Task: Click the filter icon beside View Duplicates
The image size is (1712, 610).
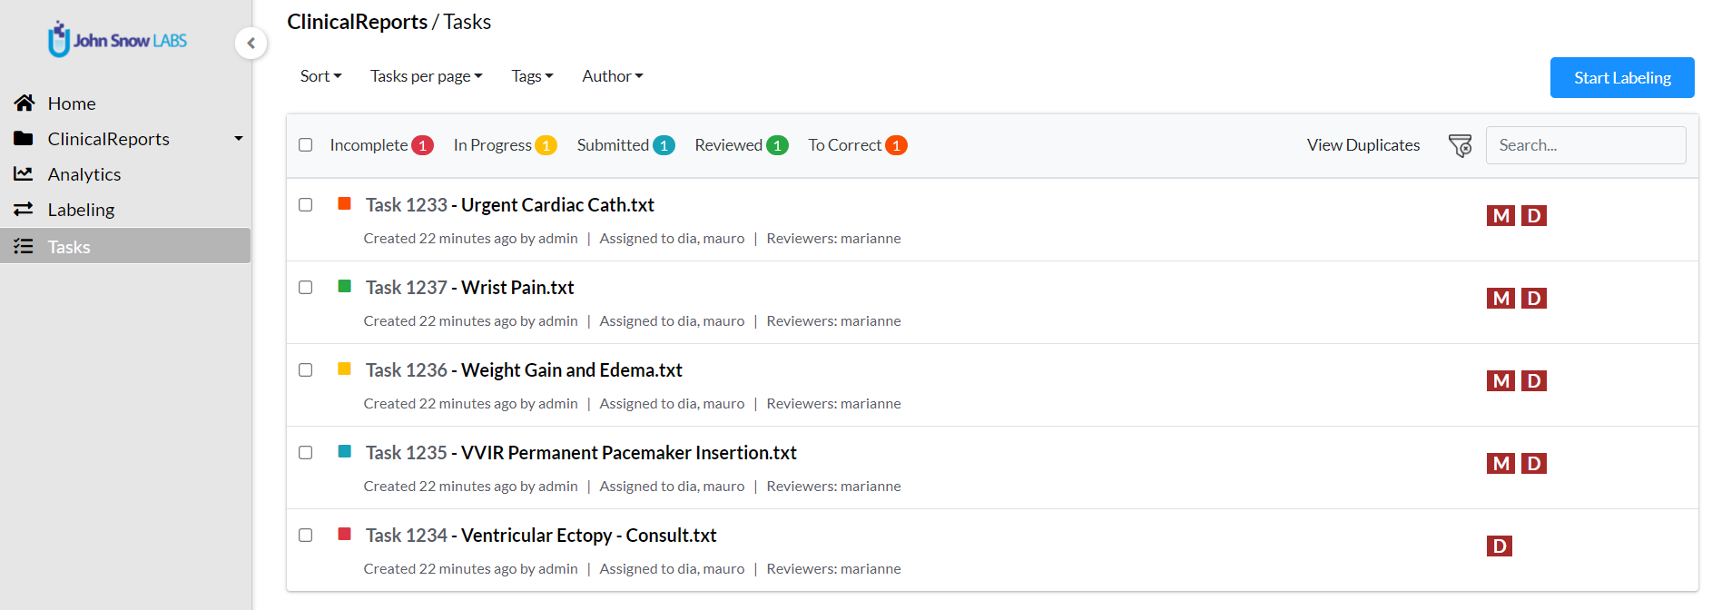Action: click(x=1460, y=145)
